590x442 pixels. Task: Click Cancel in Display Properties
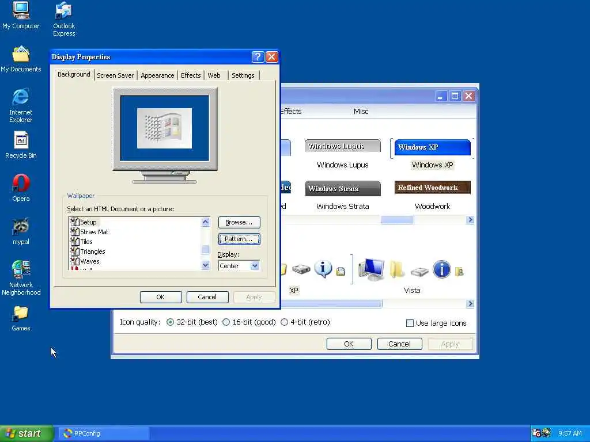pyautogui.click(x=207, y=297)
